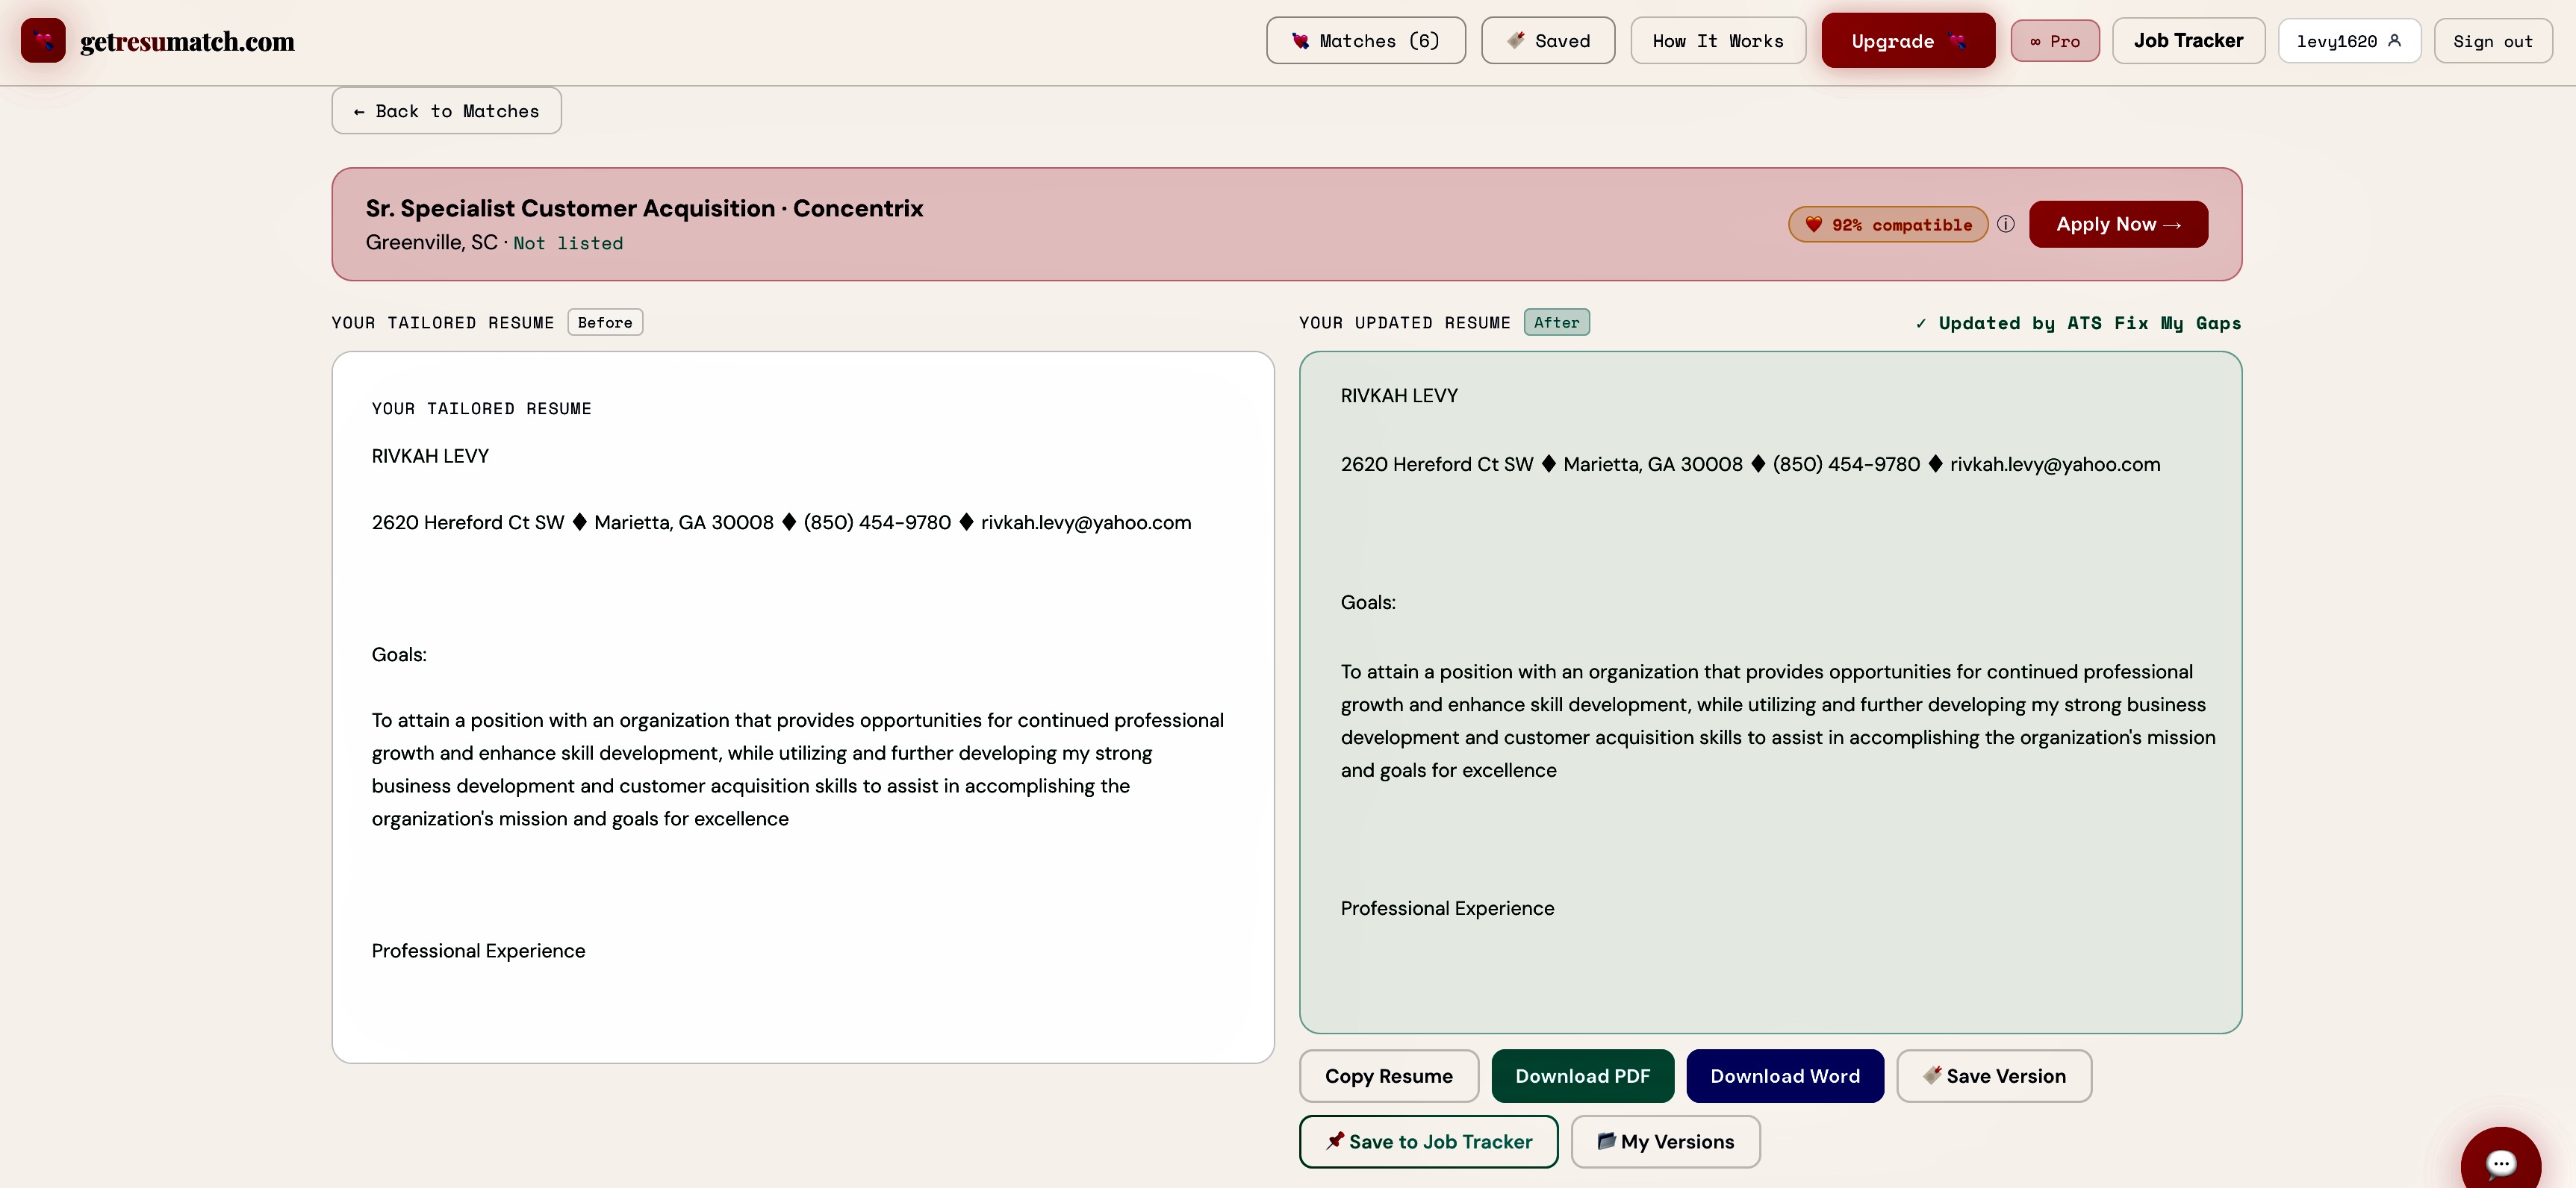Switch to the Job Tracker section
Viewport: 2576px width, 1188px height.
(x=2188, y=40)
